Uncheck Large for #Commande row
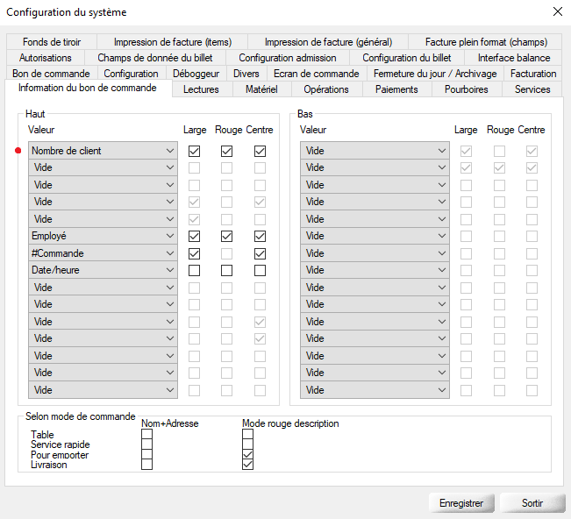Viewport: 571px width, 519px height. click(194, 253)
